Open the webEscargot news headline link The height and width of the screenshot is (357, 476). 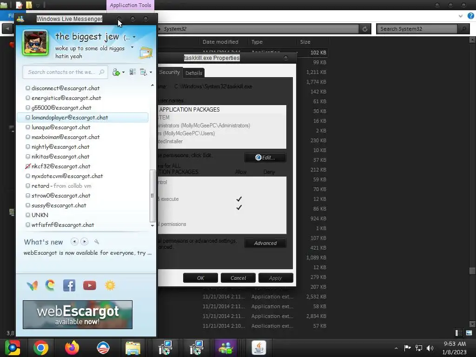pyautogui.click(x=87, y=253)
